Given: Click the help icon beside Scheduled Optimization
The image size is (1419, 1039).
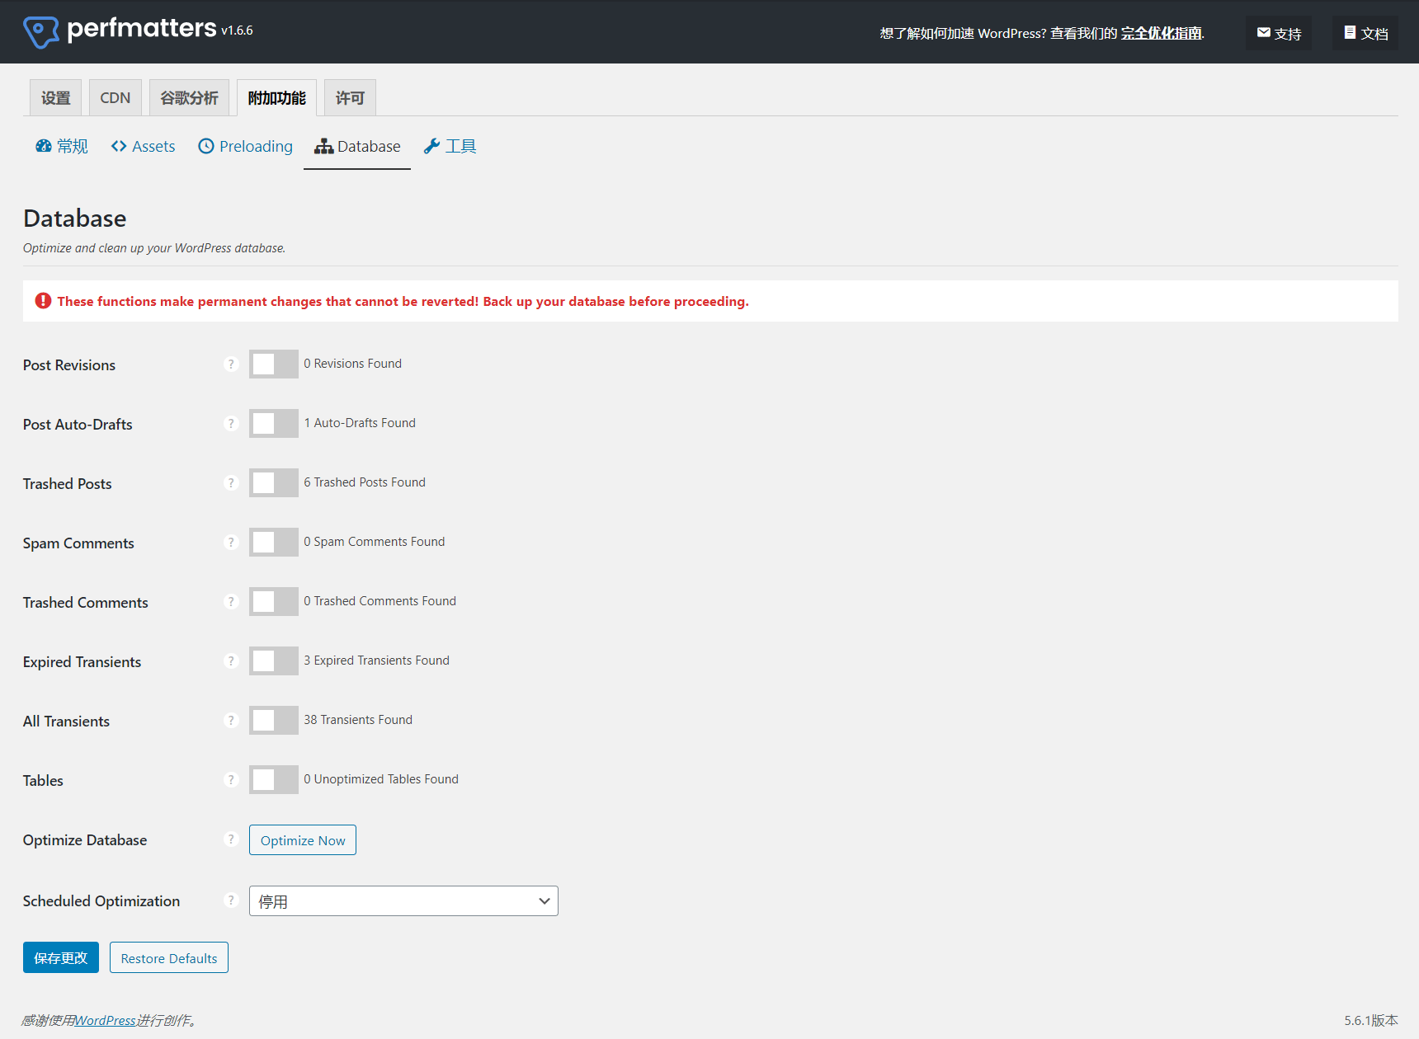Looking at the screenshot, I should pyautogui.click(x=231, y=900).
